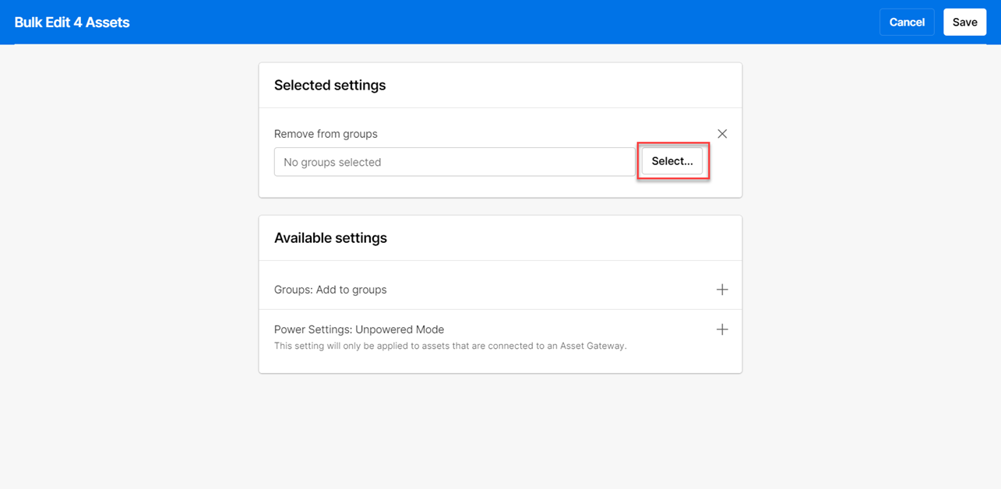The width and height of the screenshot is (1001, 489).
Task: Focus the 'No groups selected' field
Action: pyautogui.click(x=454, y=162)
